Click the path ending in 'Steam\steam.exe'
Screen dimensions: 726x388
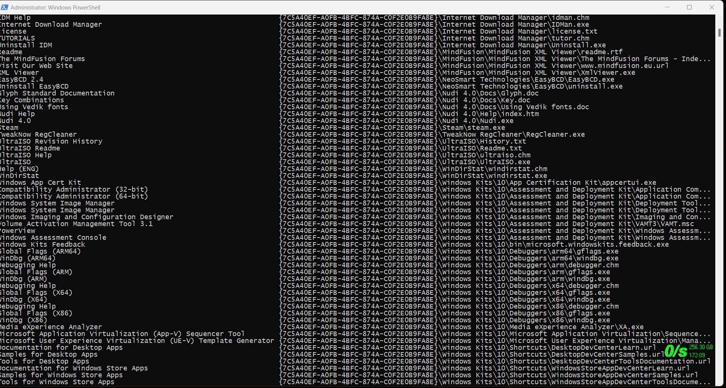(x=392, y=128)
